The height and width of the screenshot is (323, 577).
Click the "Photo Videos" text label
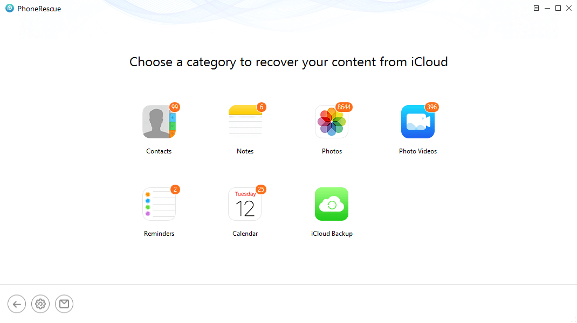point(418,151)
